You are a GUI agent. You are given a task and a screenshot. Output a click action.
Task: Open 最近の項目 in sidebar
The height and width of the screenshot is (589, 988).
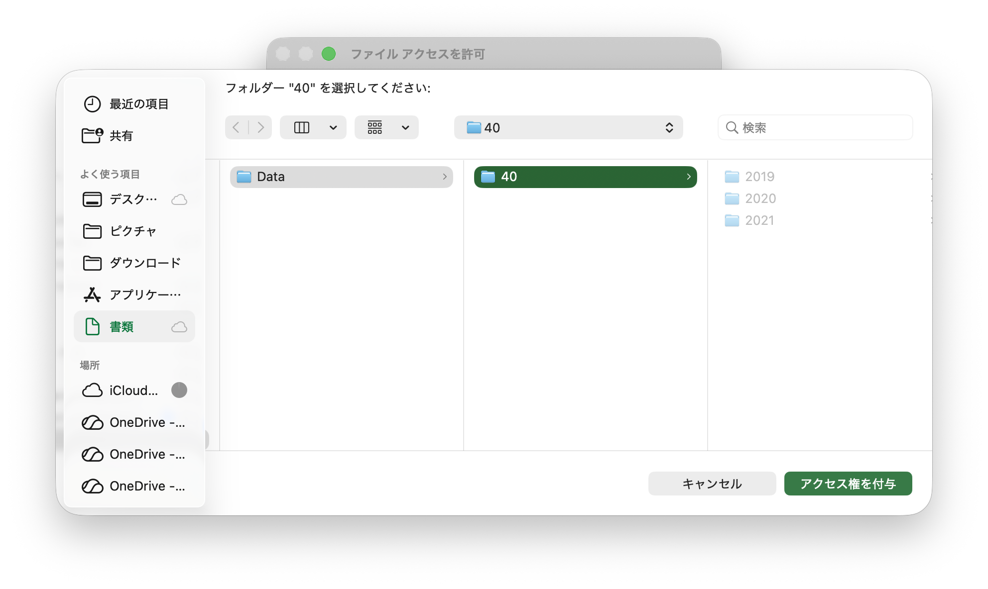(138, 104)
